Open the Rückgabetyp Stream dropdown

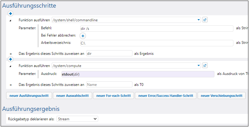point(95,119)
